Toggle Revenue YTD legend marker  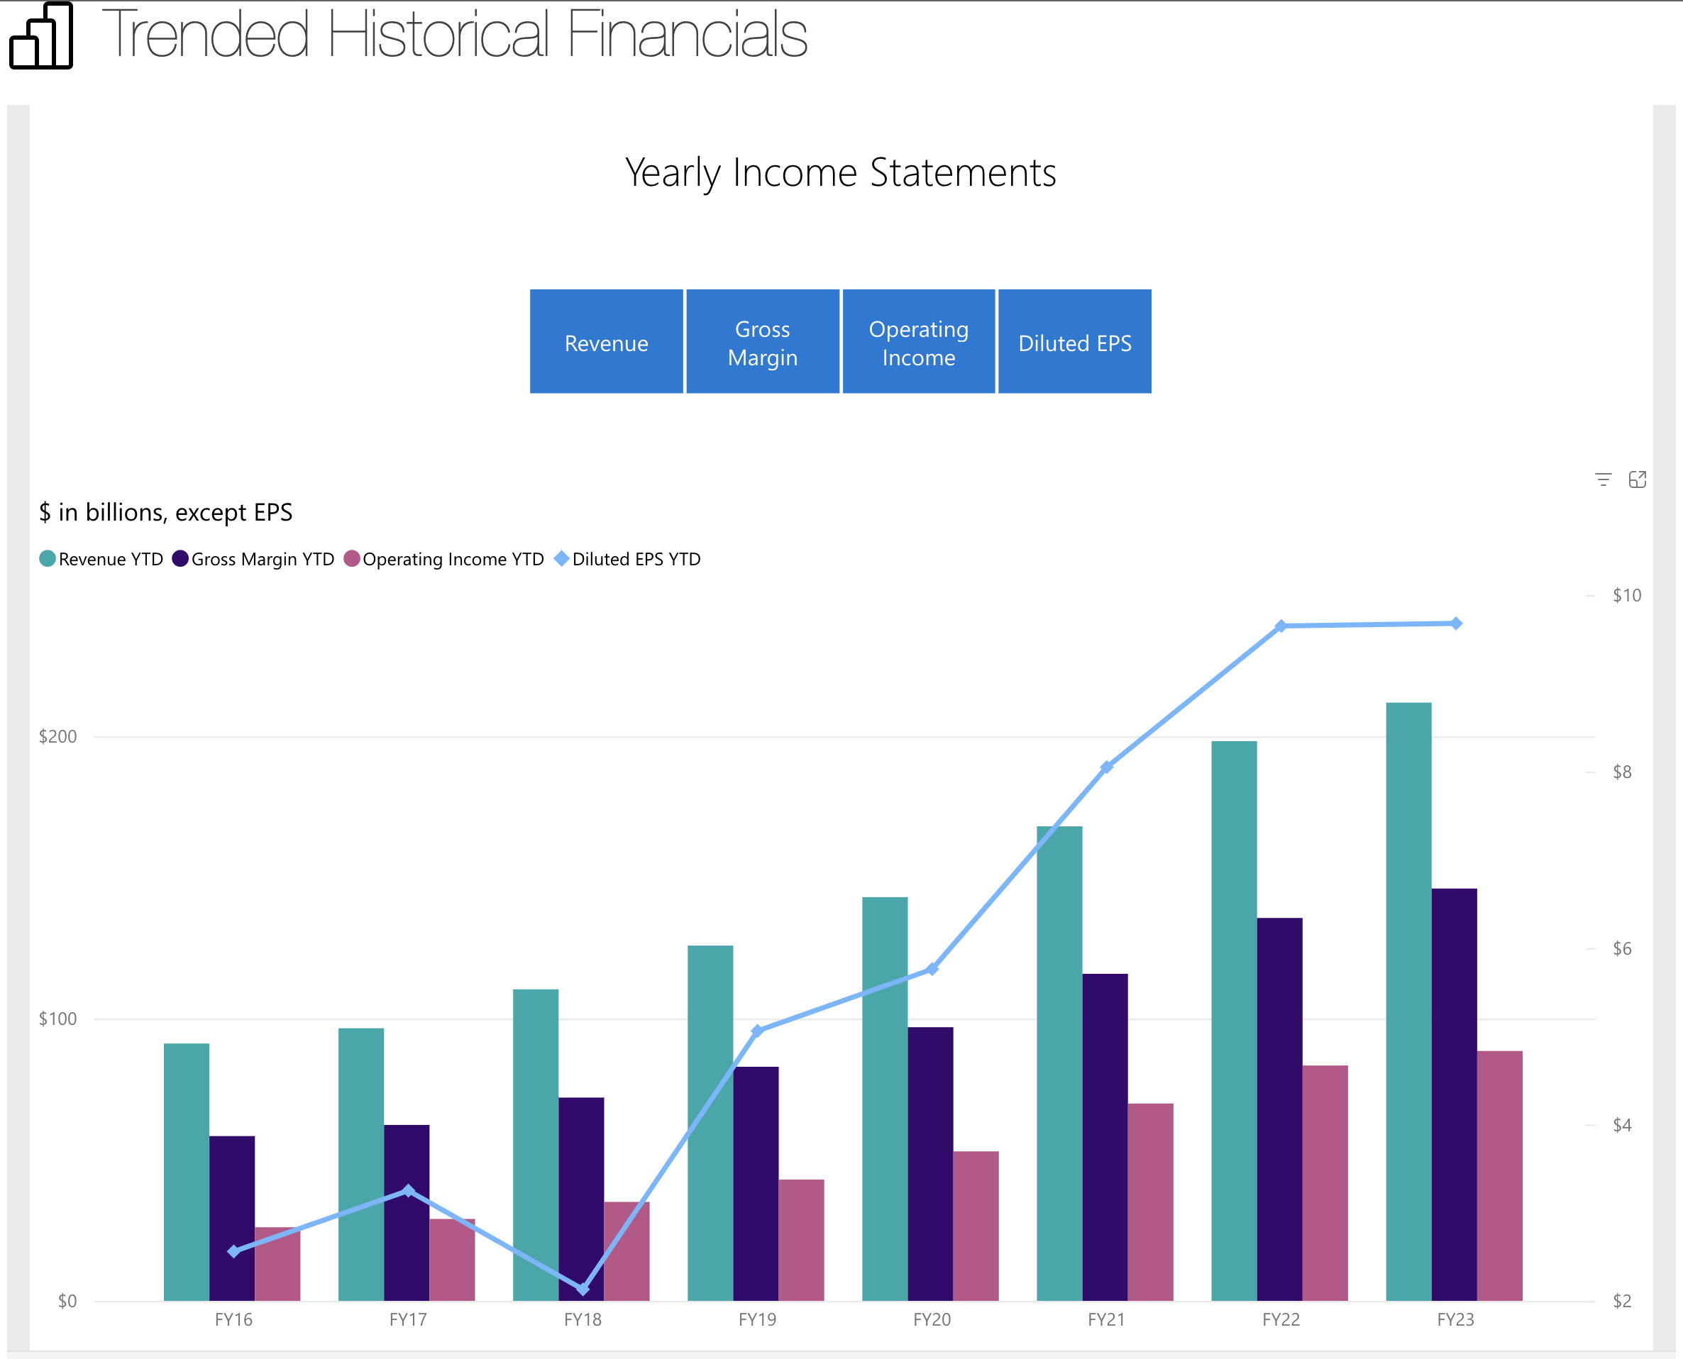(x=47, y=559)
